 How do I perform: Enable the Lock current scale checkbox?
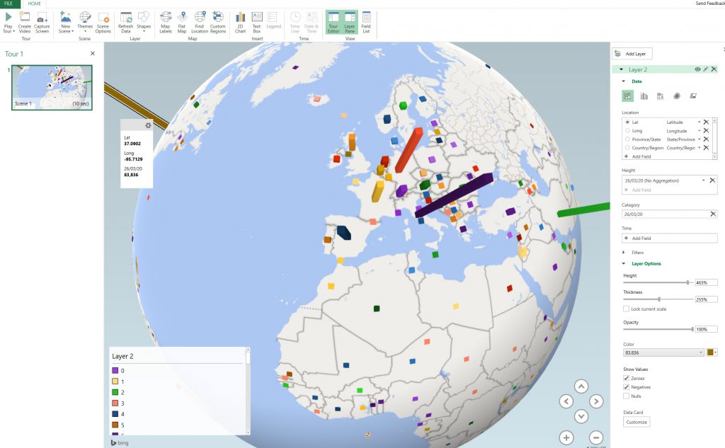click(x=626, y=309)
